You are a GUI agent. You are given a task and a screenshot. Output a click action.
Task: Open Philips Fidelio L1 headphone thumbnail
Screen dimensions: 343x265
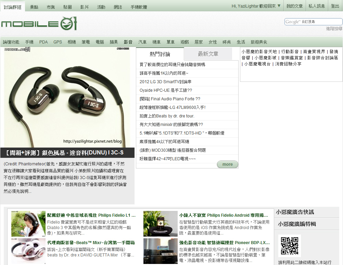(x=28, y=224)
